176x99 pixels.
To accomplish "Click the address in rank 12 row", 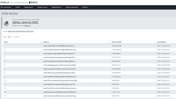I will point(60,88).
